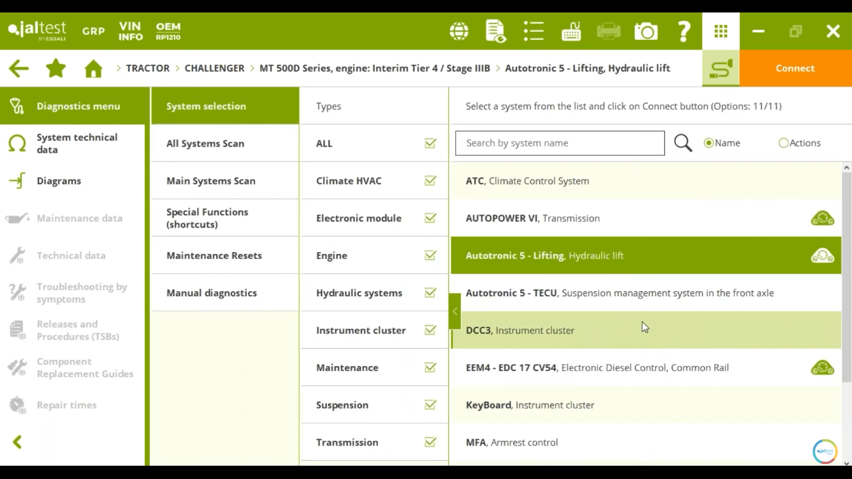Click the printer icon in top toolbar

click(x=608, y=31)
